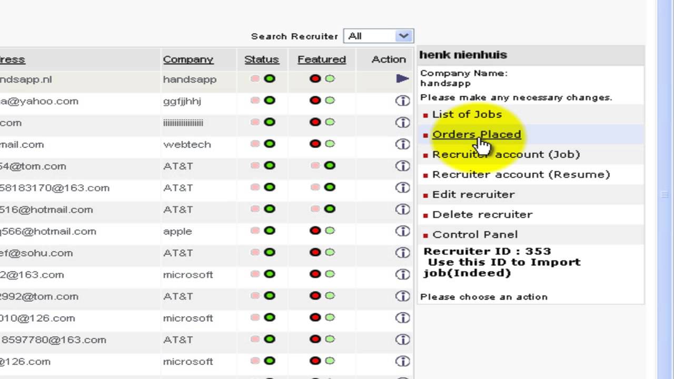Sort table by Company column header
The width and height of the screenshot is (674, 379).
pos(188,59)
